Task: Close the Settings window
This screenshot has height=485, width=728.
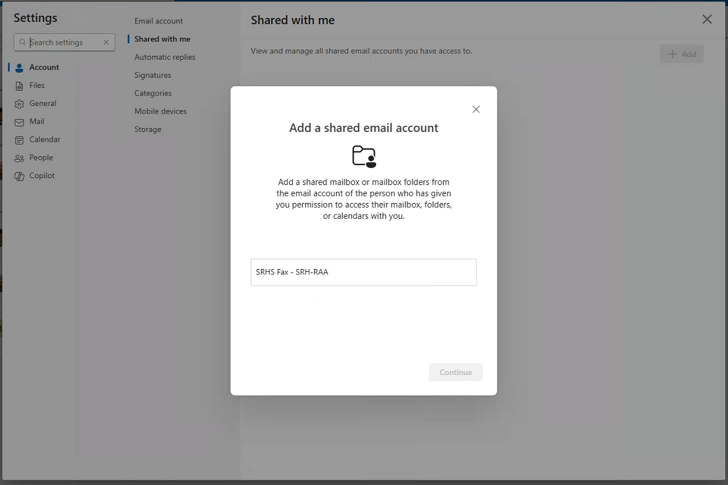Action: coord(707,19)
